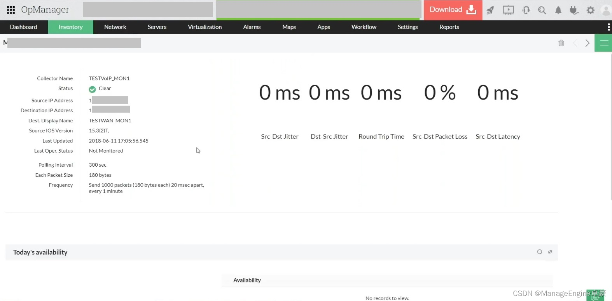Open the presentation video icon

click(508, 10)
